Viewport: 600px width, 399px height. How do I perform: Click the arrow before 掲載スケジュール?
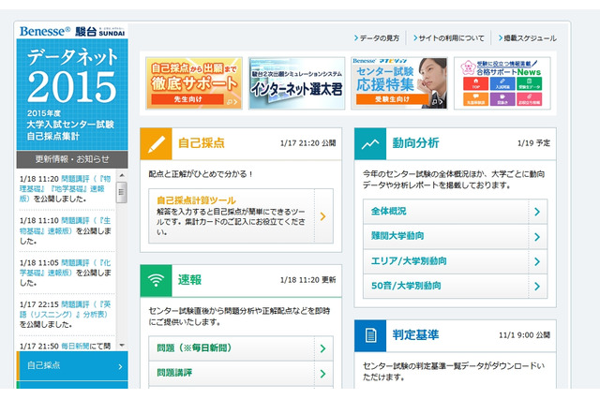pos(501,37)
